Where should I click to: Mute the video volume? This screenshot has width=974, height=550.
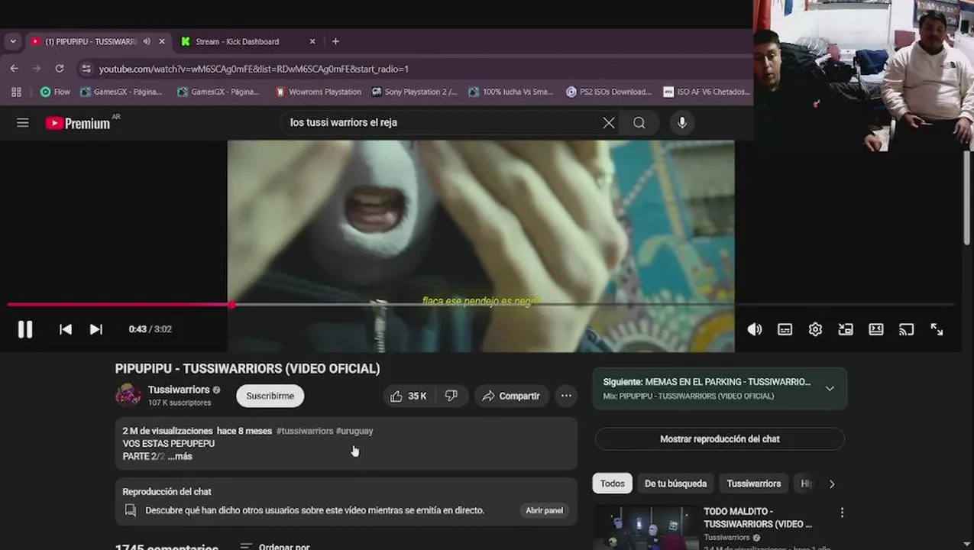[x=755, y=329]
